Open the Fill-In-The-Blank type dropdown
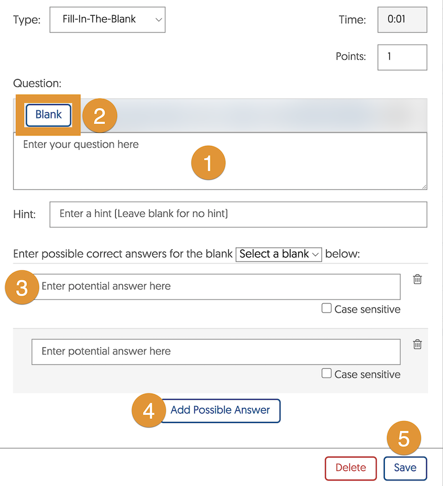The width and height of the screenshot is (443, 486). pos(107,20)
